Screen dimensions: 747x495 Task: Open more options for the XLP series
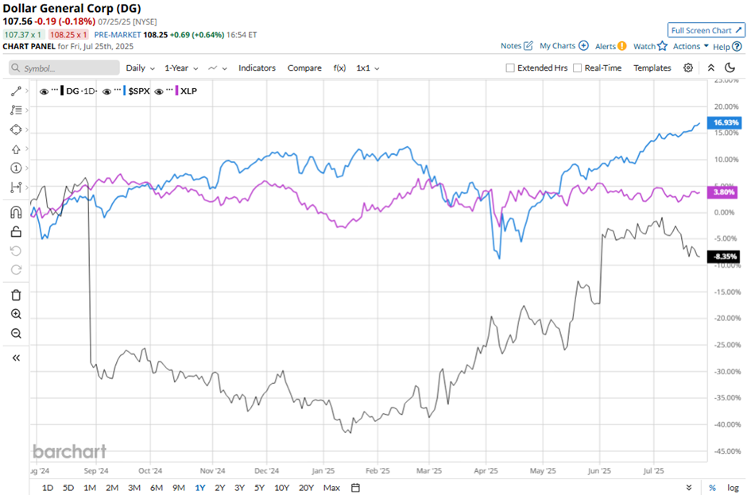[x=169, y=90]
